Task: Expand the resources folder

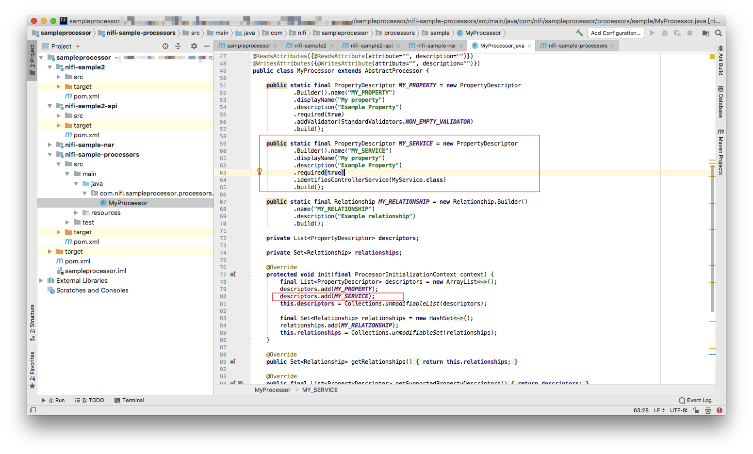Action: (x=76, y=213)
